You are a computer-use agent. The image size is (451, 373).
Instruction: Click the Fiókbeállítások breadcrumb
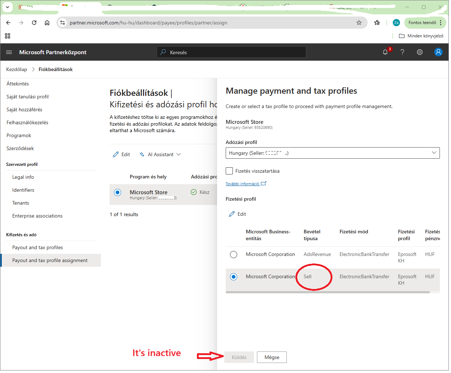pos(56,69)
